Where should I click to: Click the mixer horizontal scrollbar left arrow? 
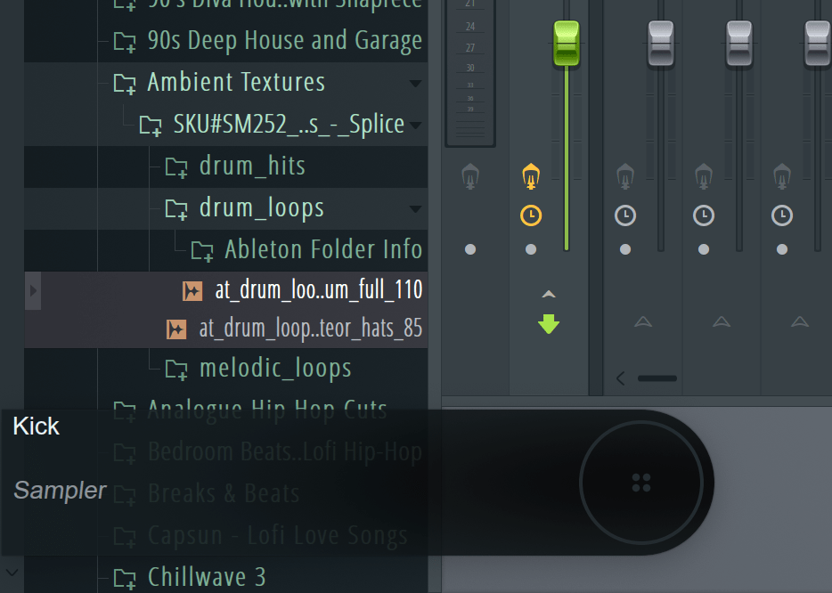coord(621,378)
